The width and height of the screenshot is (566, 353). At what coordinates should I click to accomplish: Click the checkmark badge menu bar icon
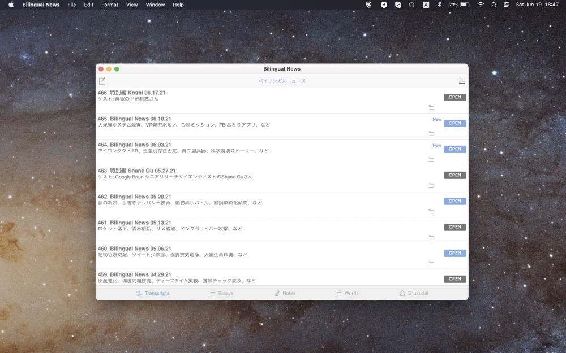(x=398, y=5)
